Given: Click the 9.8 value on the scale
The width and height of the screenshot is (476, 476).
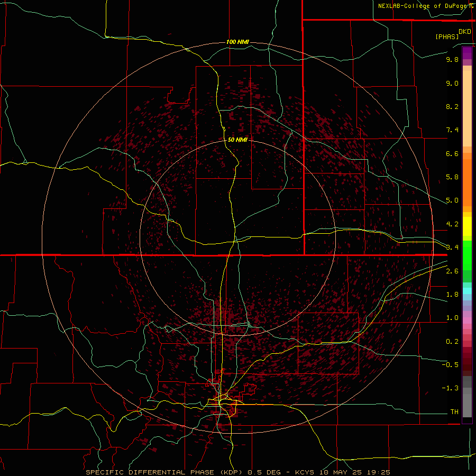Looking at the screenshot, I should pos(452,59).
